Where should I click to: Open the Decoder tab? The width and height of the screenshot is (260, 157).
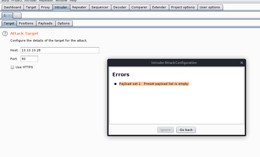pyautogui.click(x=120, y=7)
